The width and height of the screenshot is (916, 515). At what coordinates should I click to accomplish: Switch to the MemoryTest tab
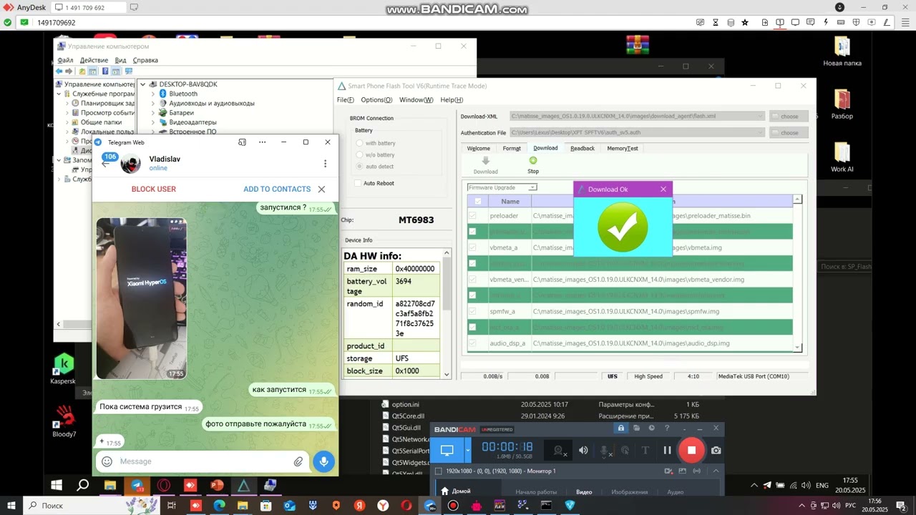click(x=623, y=148)
